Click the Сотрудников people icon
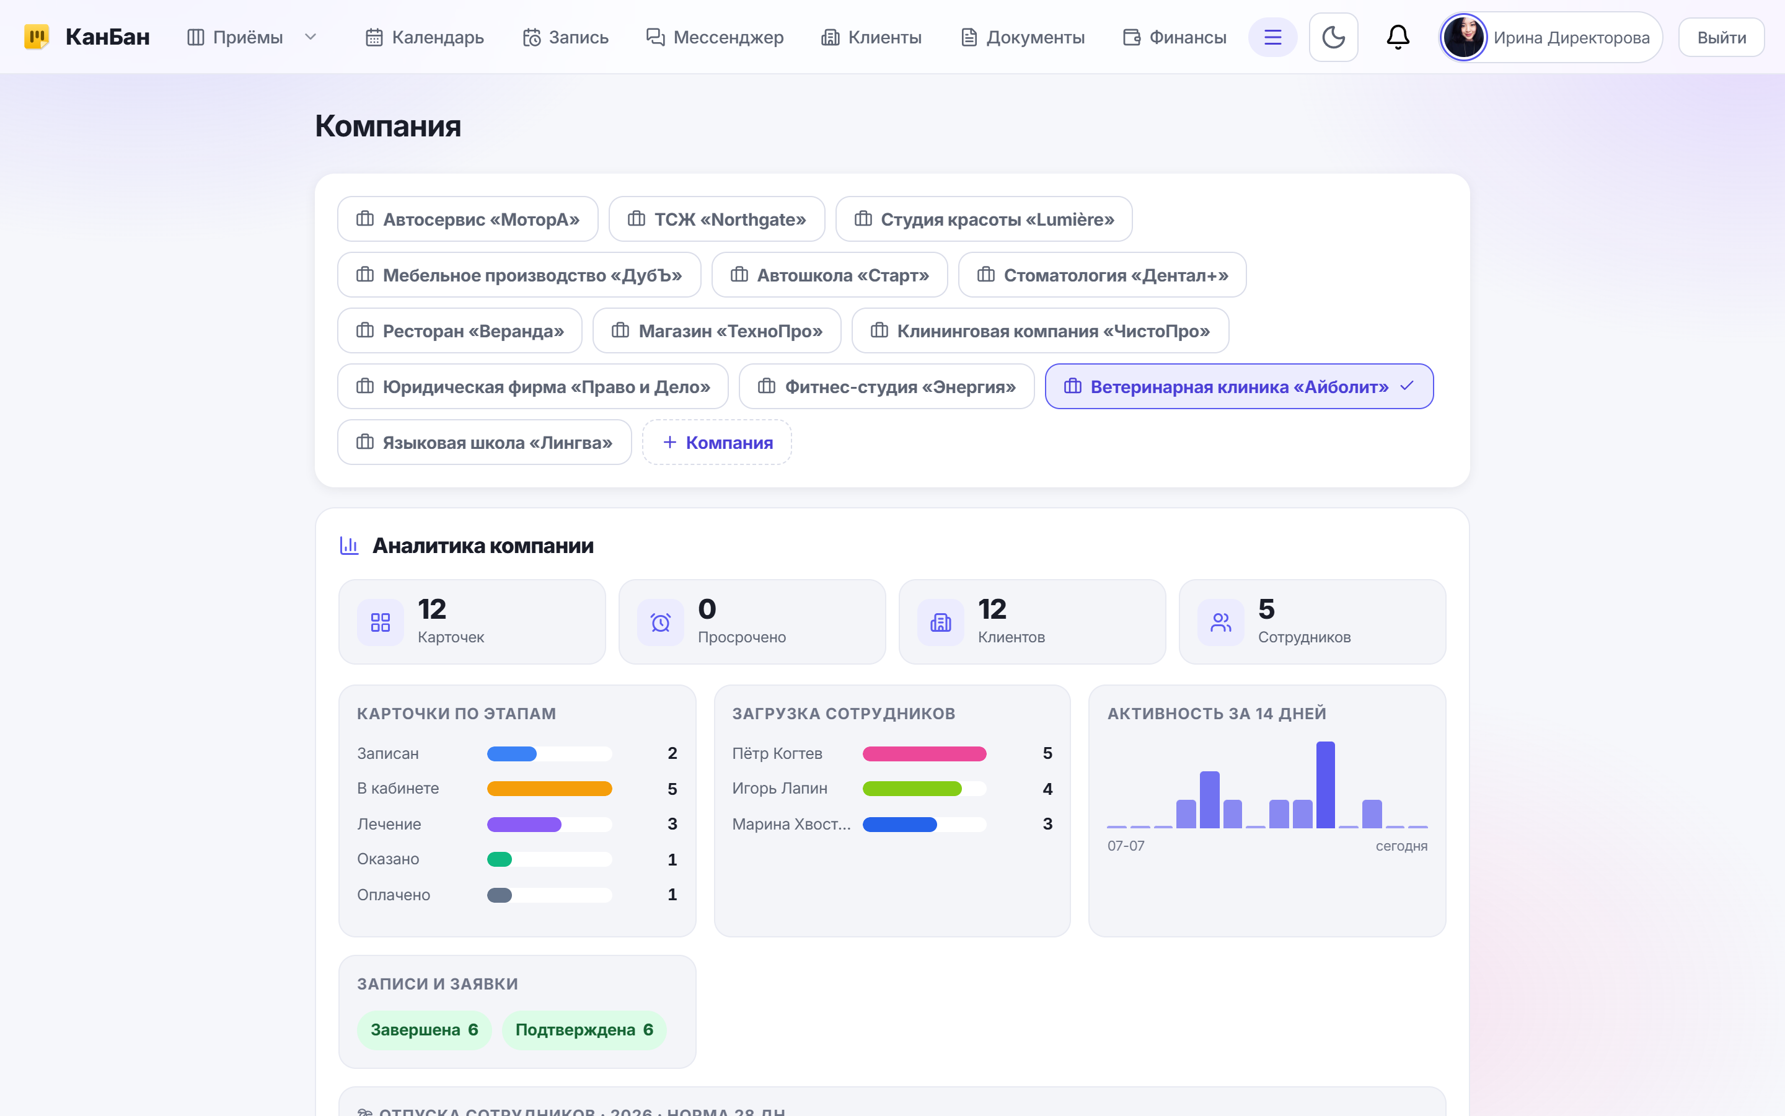The width and height of the screenshot is (1785, 1116). pos(1221,622)
